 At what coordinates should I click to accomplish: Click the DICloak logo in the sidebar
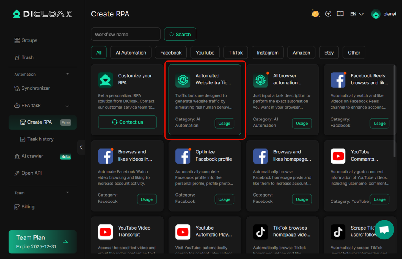[x=42, y=14]
